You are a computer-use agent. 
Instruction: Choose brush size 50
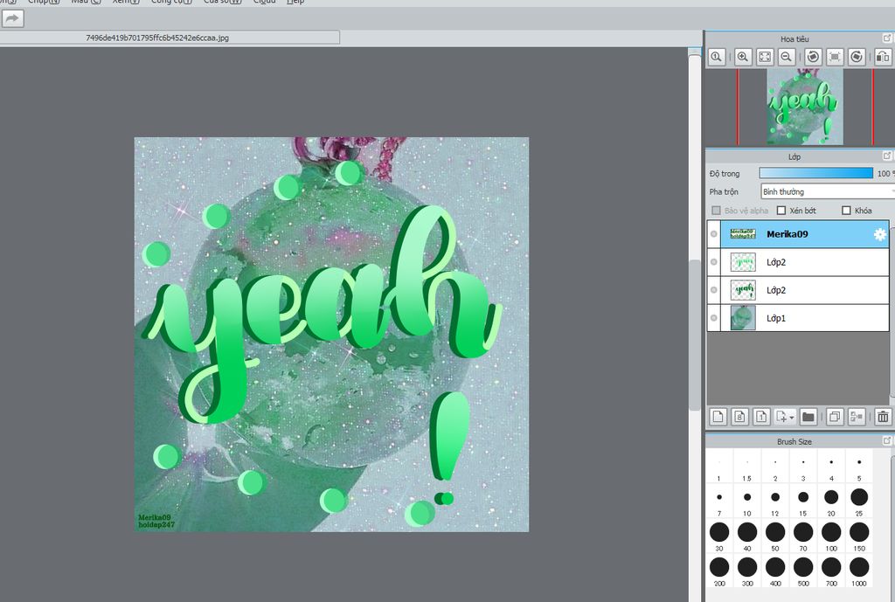pos(775,537)
